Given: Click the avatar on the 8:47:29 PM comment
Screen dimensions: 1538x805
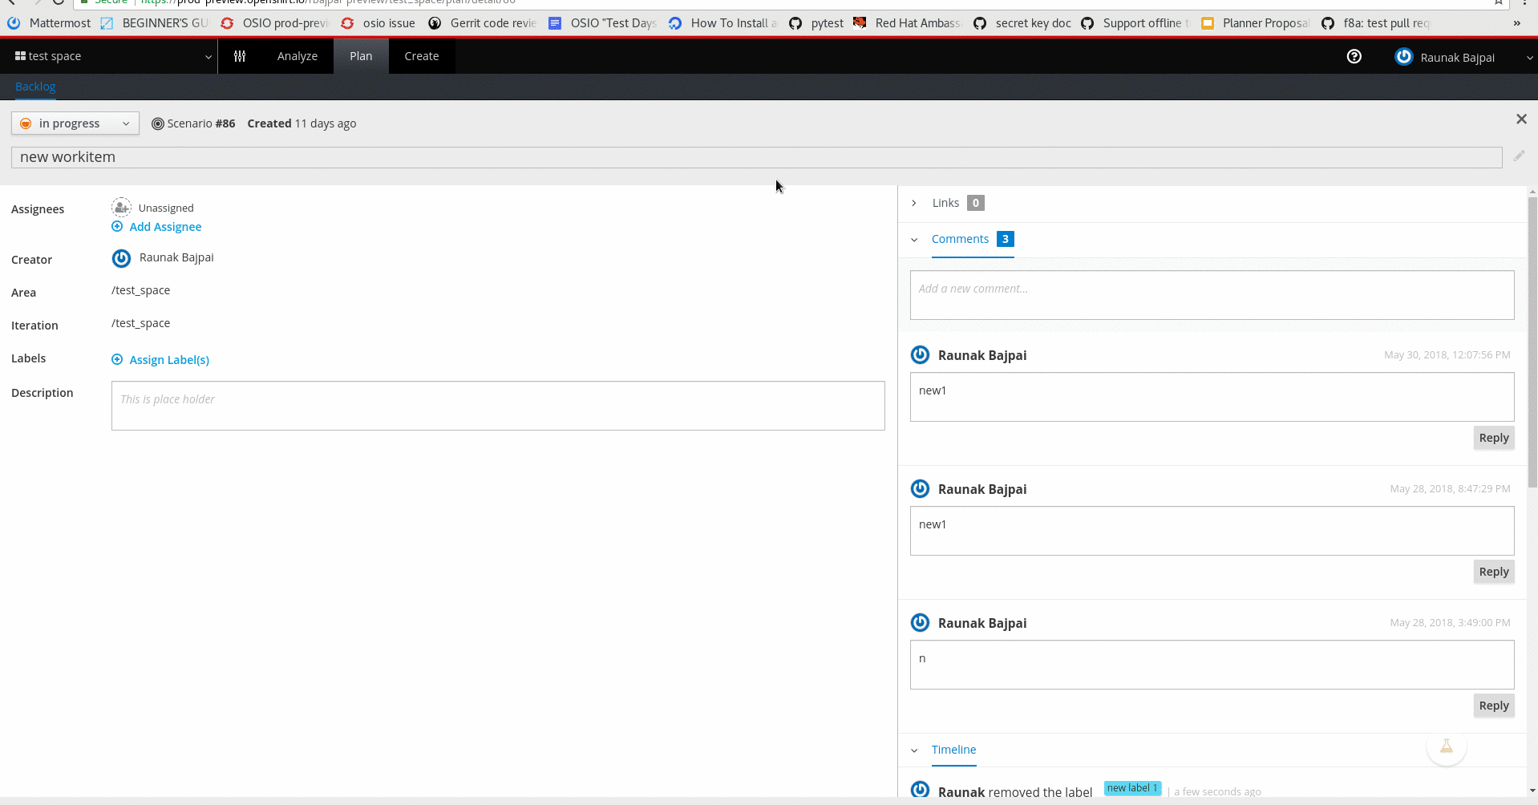Looking at the screenshot, I should [x=921, y=488].
